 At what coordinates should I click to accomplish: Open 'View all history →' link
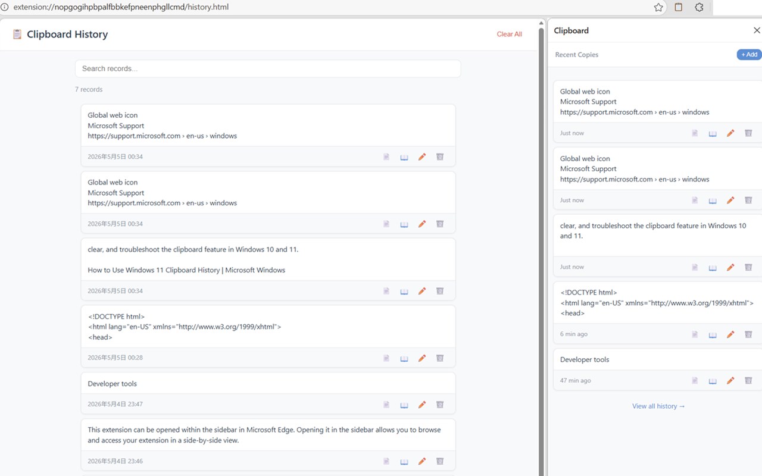click(658, 406)
